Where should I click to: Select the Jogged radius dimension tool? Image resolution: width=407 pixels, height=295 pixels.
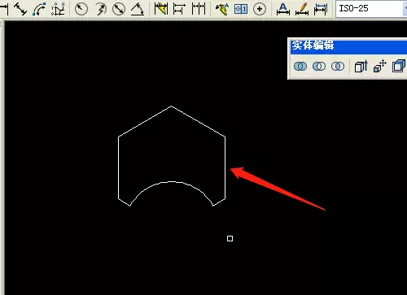click(100, 9)
